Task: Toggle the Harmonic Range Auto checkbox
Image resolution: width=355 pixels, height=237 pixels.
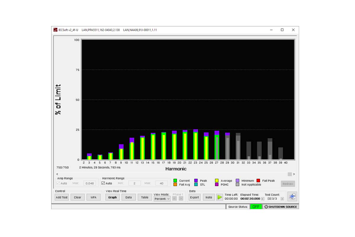Action: point(103,183)
